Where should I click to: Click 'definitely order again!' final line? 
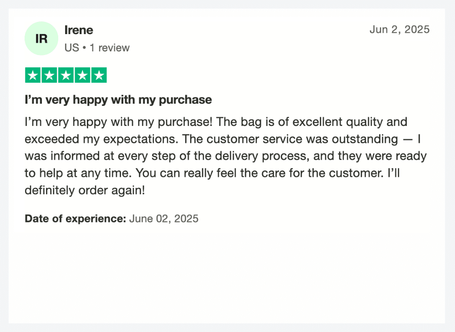85,191
